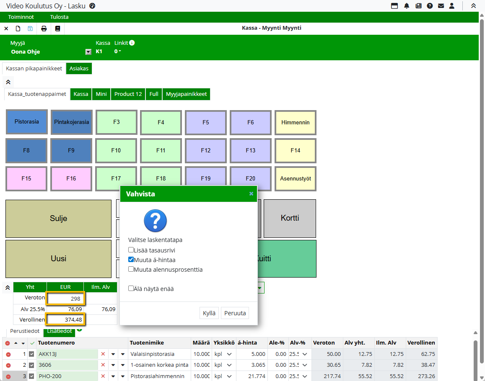Screen dimensions: 485x381
Task: Open the Myyjä Oona Ohje dropdown
Action: (x=88, y=52)
